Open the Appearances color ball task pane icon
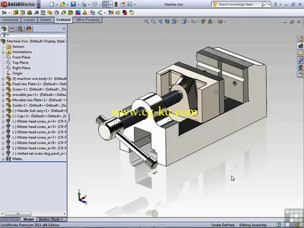Screen dimensions: 304x228 pos(300,67)
